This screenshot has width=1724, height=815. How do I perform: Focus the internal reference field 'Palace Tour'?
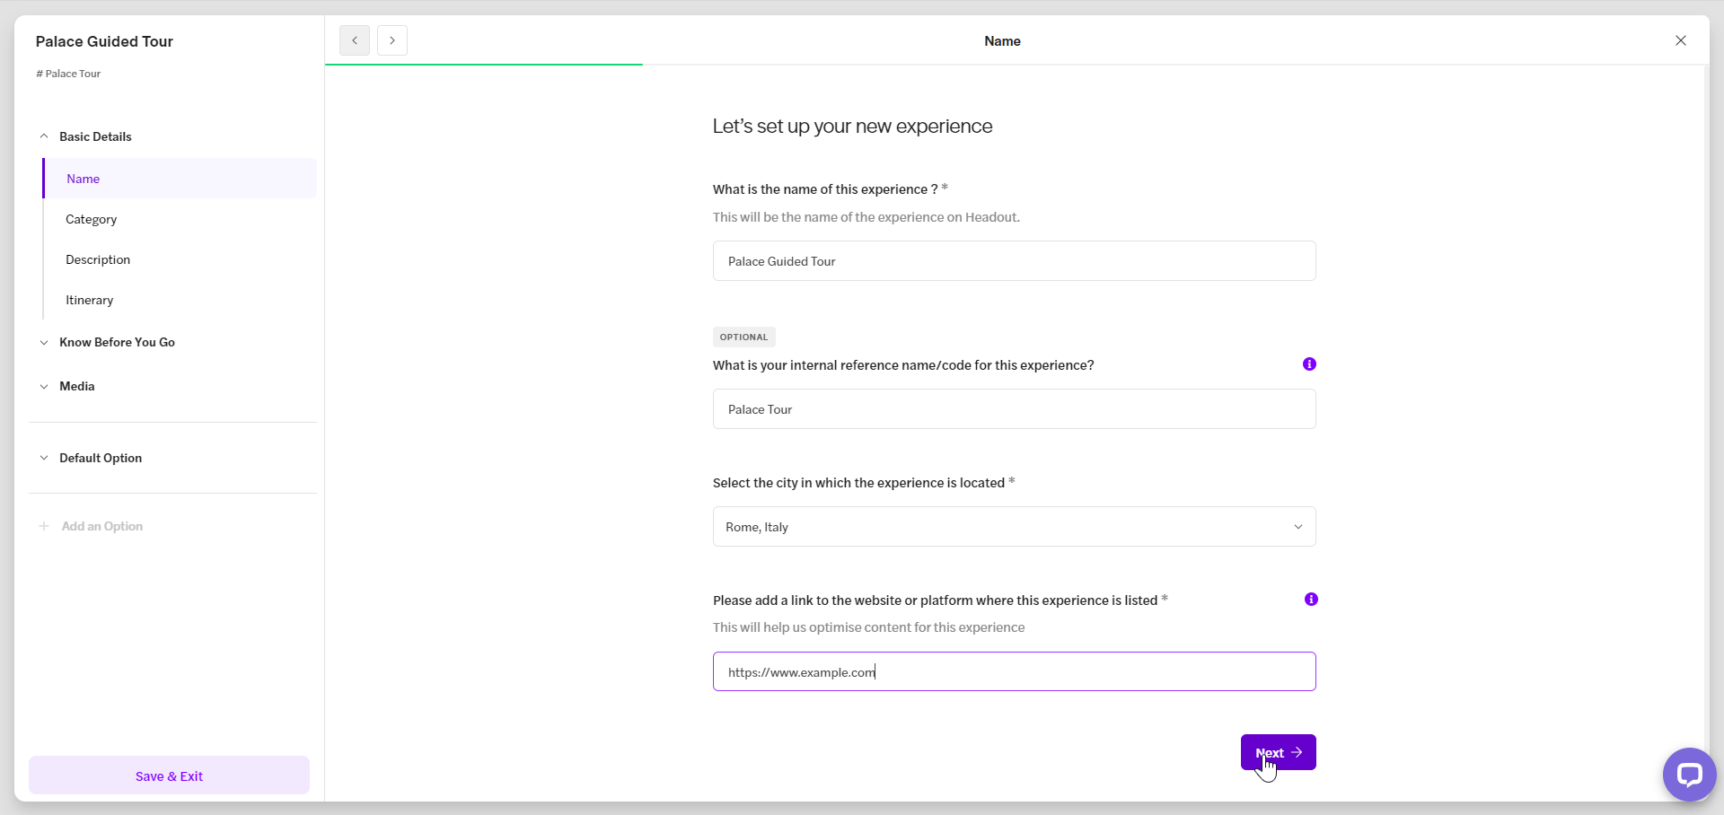[1014, 409]
